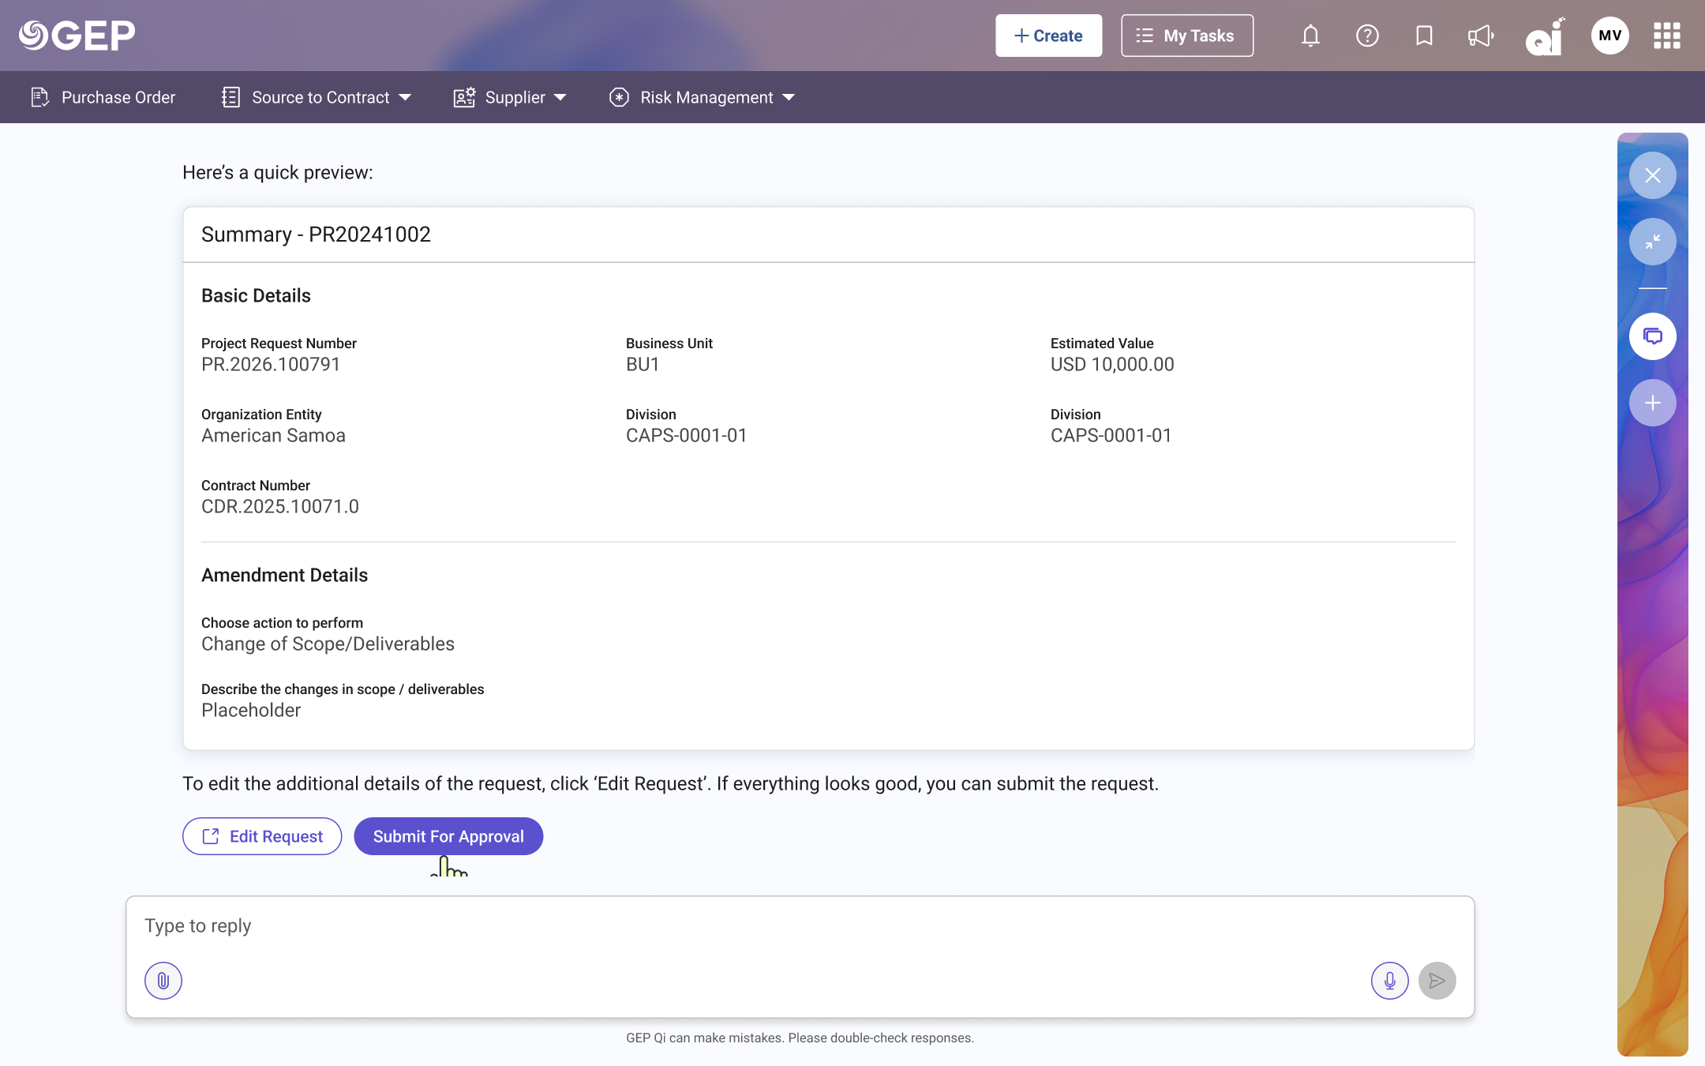Screen dimensions: 1705x1066
Task: Click Edit Request button
Action: [x=262, y=836]
